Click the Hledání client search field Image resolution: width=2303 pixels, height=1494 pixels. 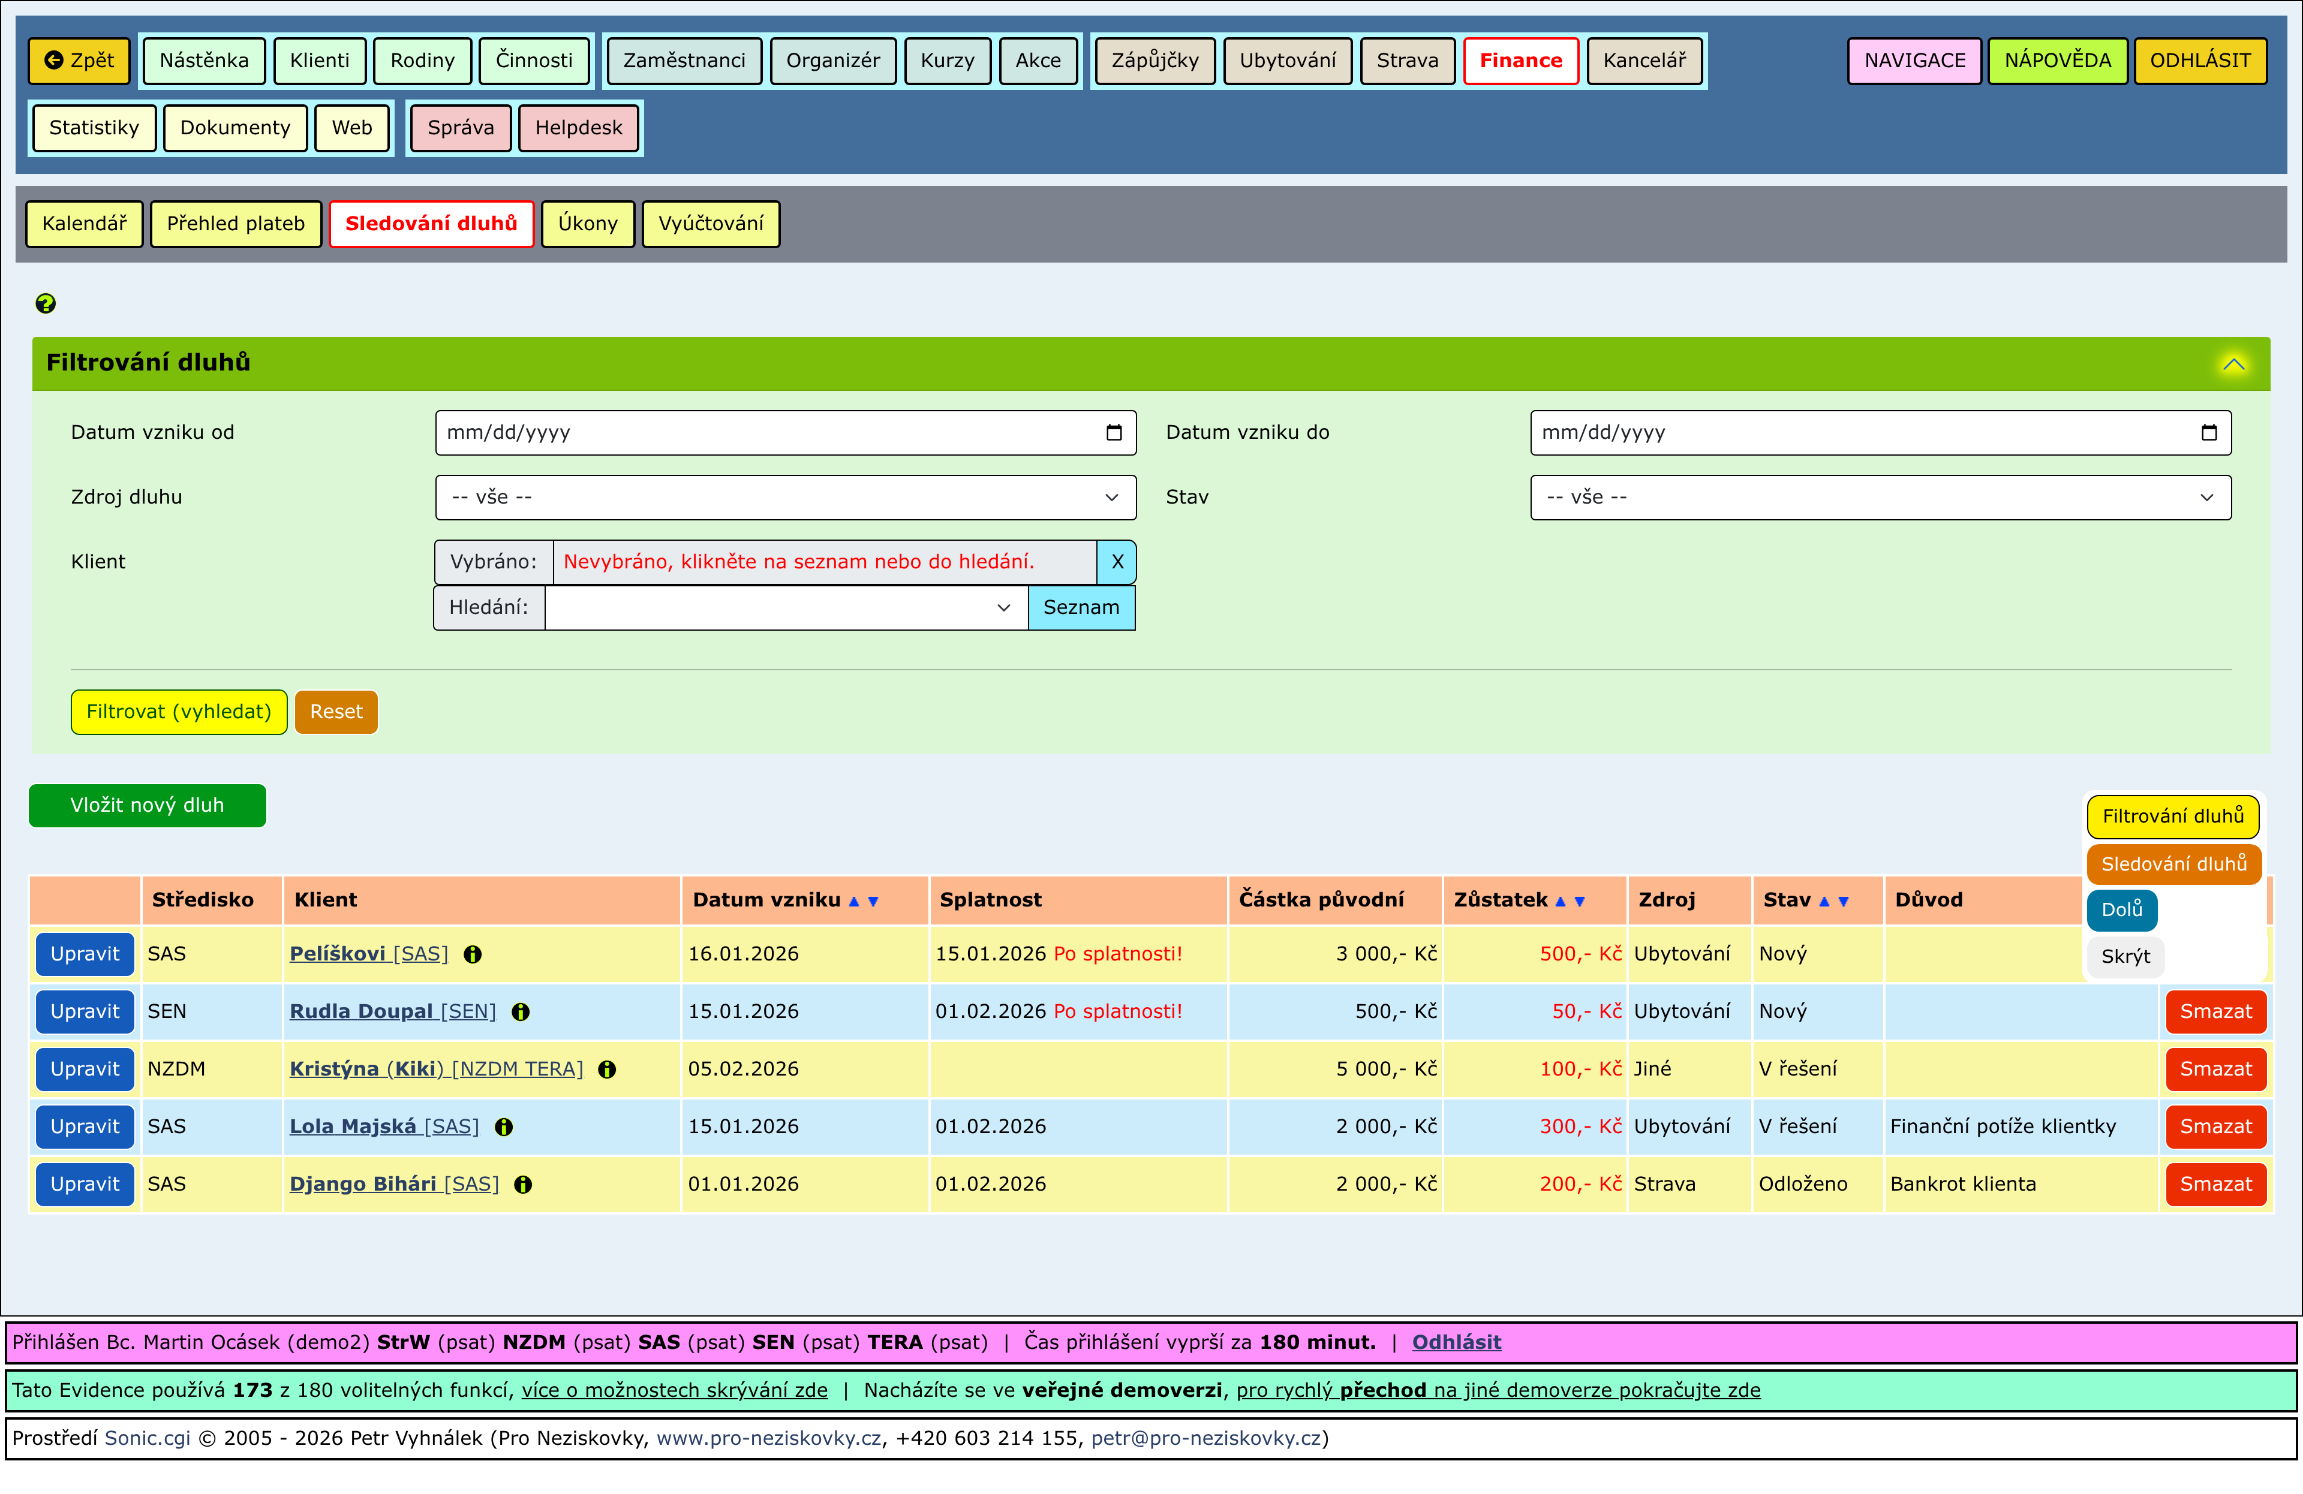(x=774, y=607)
